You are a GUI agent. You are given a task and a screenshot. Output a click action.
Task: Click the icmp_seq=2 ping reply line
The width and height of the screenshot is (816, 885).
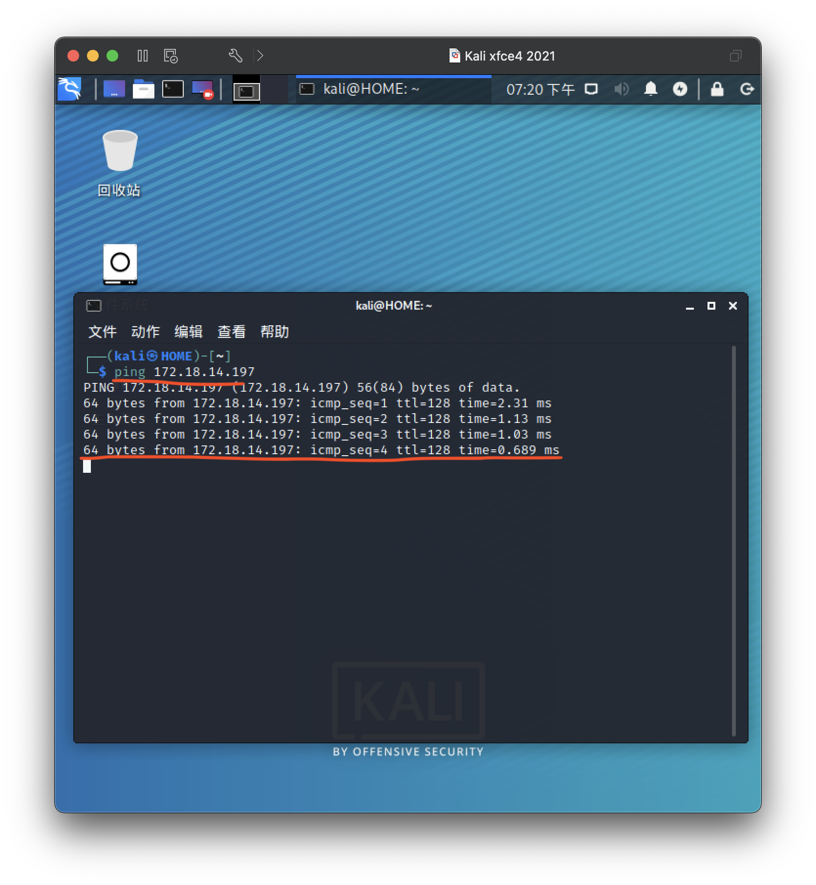coord(317,419)
